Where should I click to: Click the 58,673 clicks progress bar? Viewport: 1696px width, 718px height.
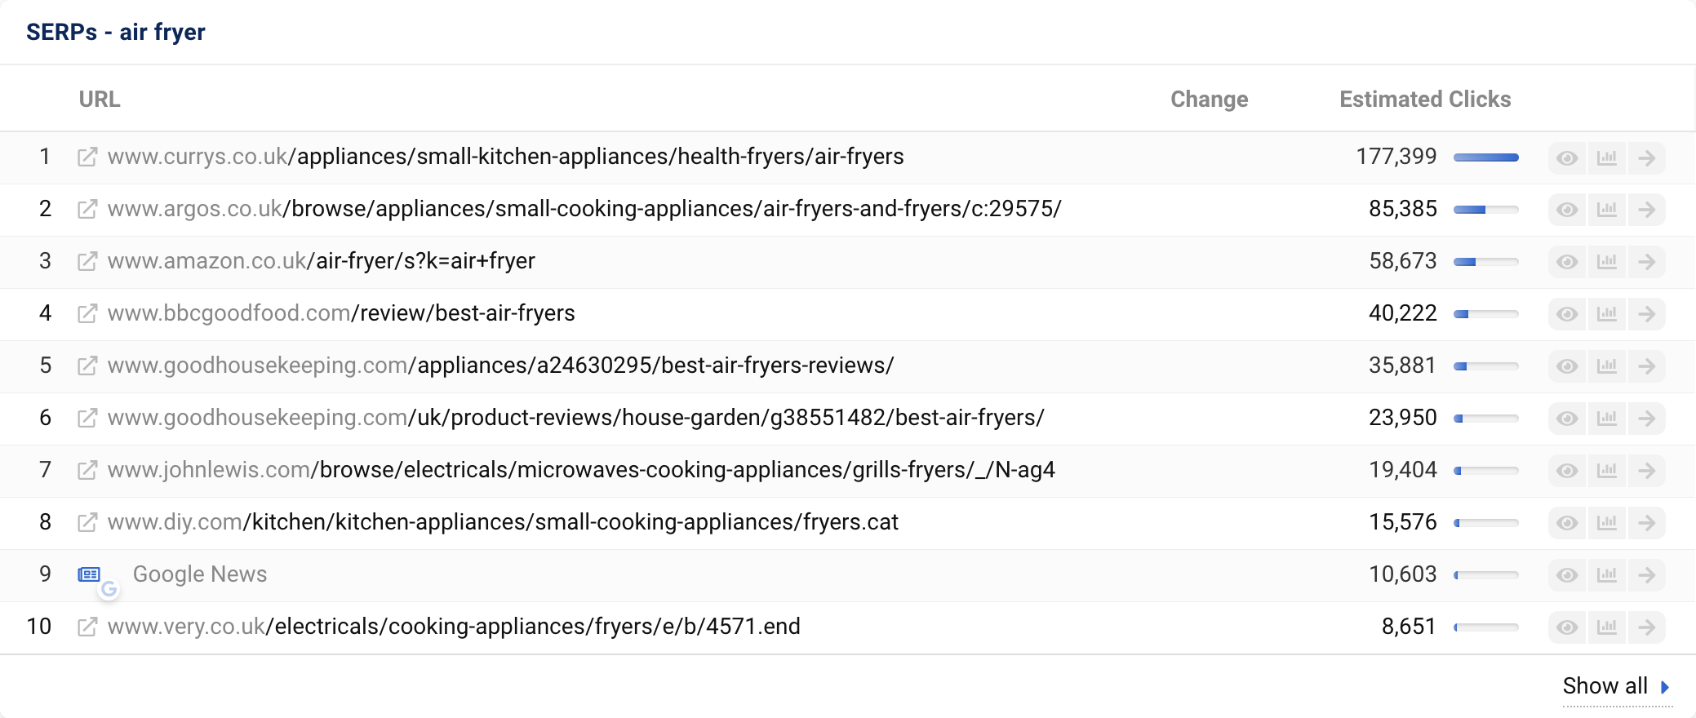pyautogui.click(x=1486, y=262)
